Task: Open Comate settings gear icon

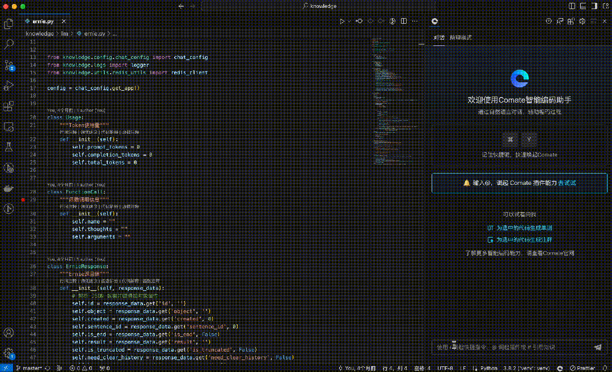Action: (582, 21)
